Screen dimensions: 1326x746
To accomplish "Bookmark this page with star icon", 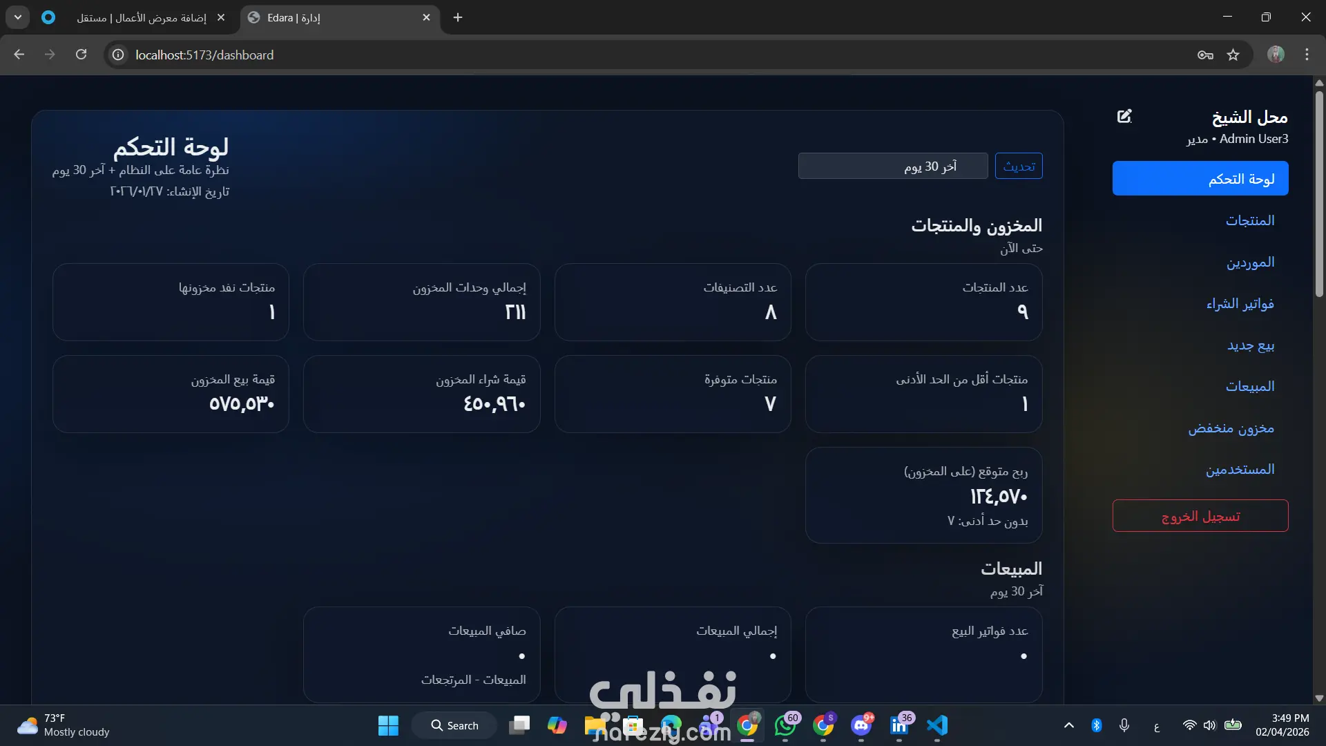I will [x=1233, y=55].
